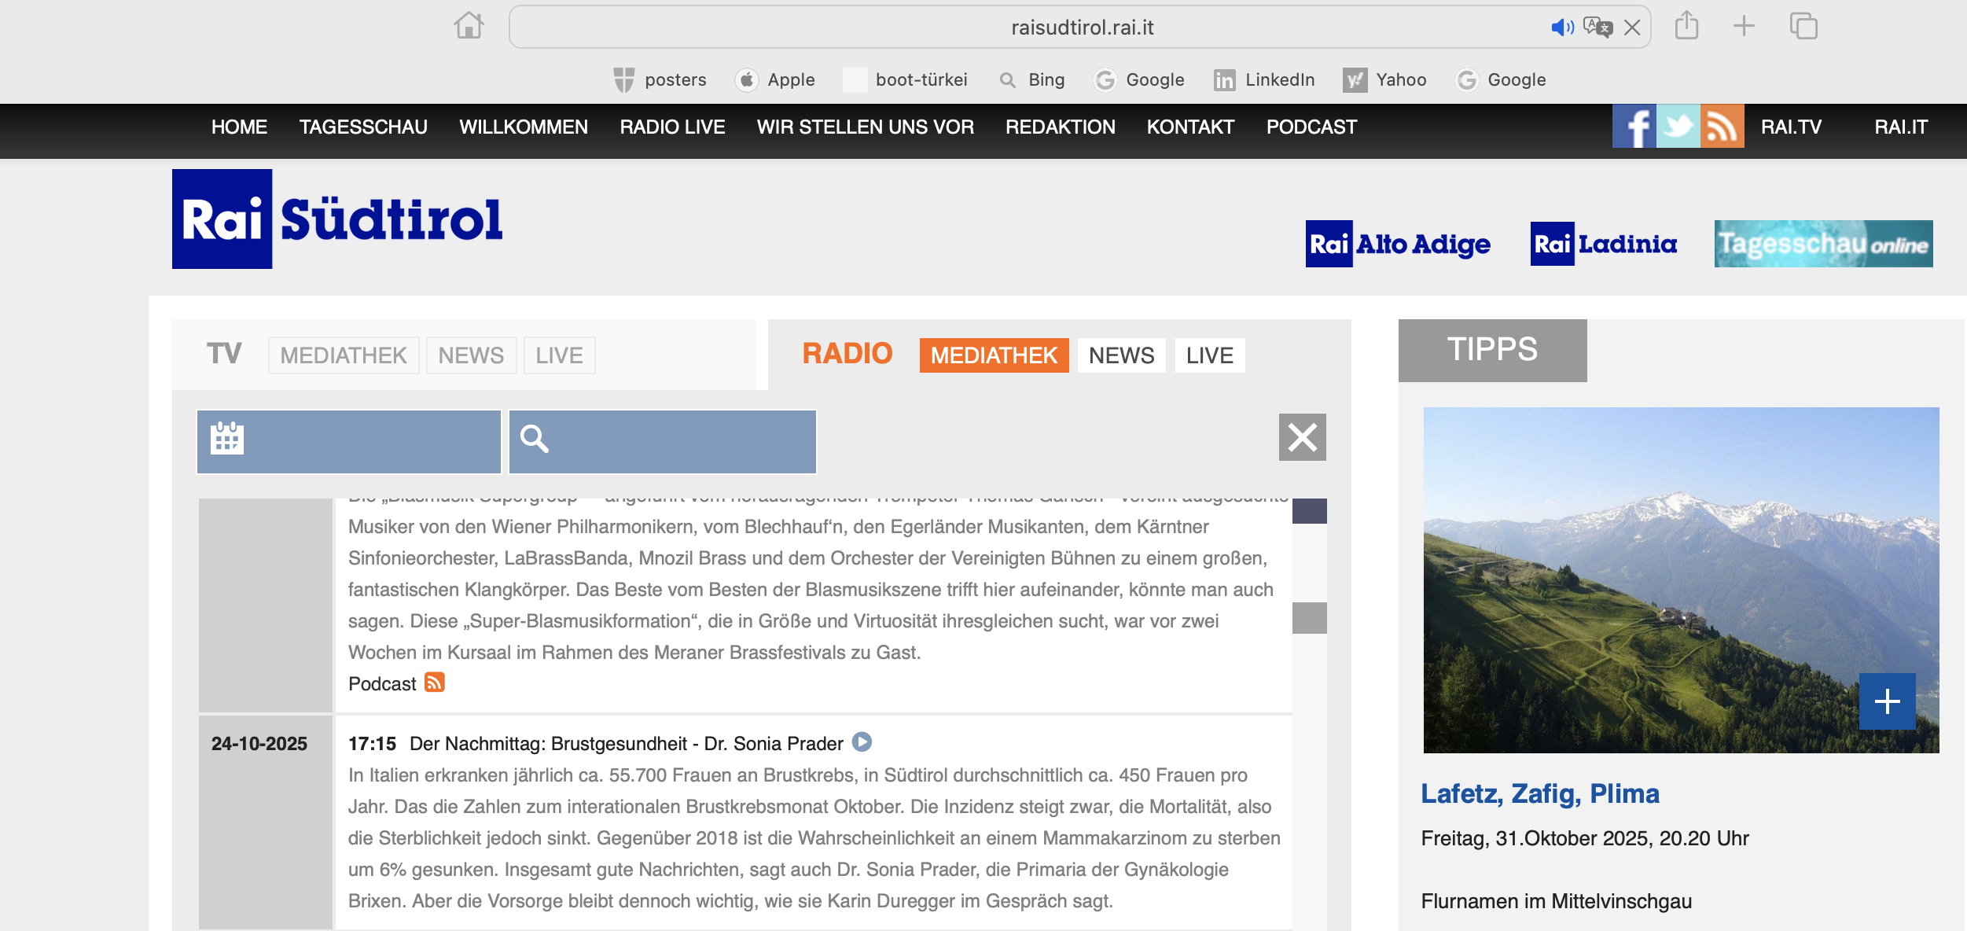Expand the Lafetz, Zafig, Plima tip with plus
Image resolution: width=1967 pixels, height=931 pixels.
pos(1887,701)
